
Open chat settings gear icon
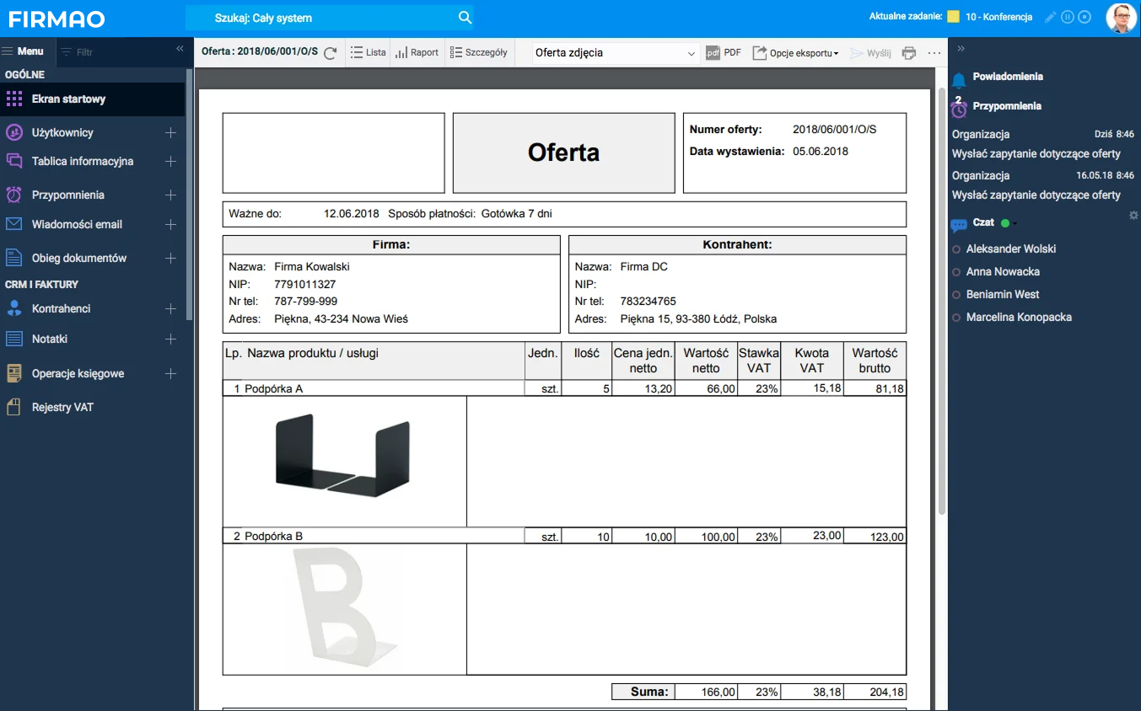pos(1133,216)
